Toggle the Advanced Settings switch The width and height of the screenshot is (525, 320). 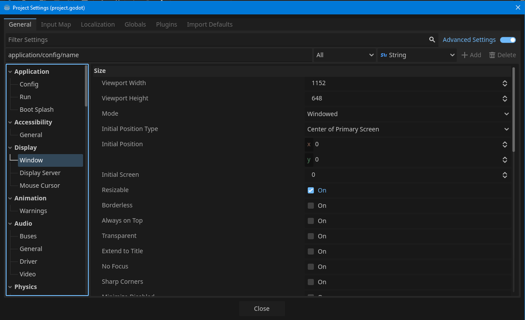pyautogui.click(x=508, y=40)
